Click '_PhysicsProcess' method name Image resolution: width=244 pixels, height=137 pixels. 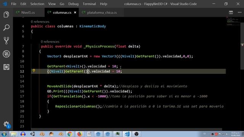tap(99, 46)
